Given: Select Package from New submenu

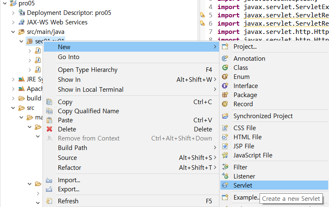Looking at the screenshot, I should pos(274,95).
